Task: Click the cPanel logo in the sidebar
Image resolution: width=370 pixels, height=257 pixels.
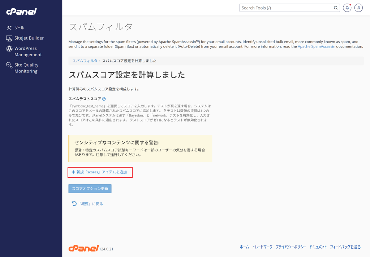Action: click(22, 11)
